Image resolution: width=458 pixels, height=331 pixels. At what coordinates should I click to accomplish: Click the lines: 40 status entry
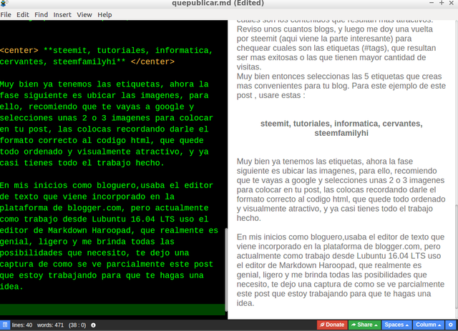pyautogui.click(x=22, y=325)
